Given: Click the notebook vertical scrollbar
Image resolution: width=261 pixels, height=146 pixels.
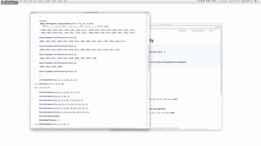Looking at the screenshot, I should coord(149,58).
